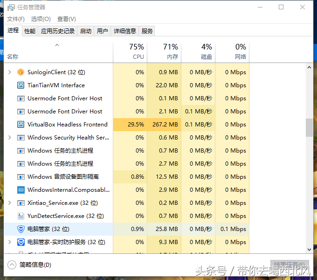The width and height of the screenshot is (317, 280).
Task: Click icon of Usermode Font Driver Host using 0.1 MB
Action: pyautogui.click(x=21, y=98)
